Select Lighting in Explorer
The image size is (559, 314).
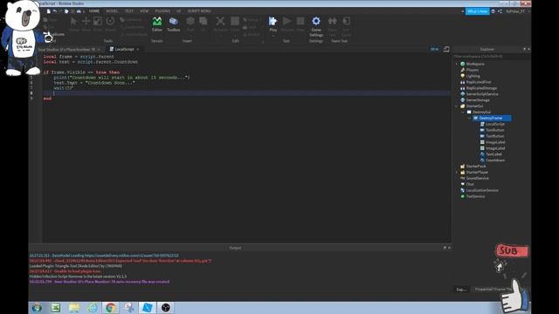click(x=473, y=76)
